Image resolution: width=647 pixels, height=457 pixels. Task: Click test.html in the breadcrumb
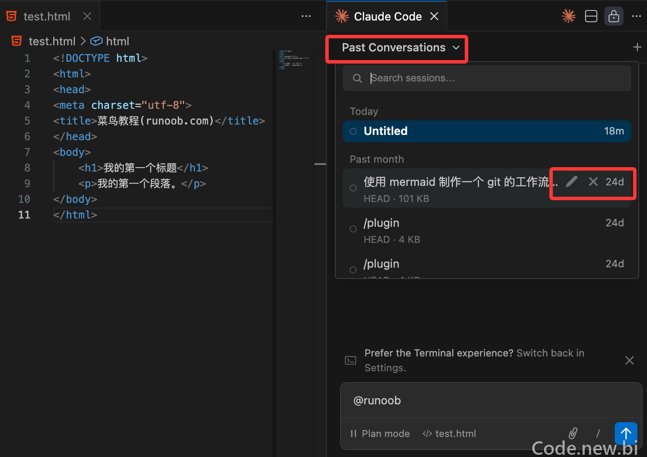click(x=52, y=41)
